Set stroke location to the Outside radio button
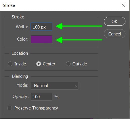The width and height of the screenshot is (130, 119). pos(68,64)
